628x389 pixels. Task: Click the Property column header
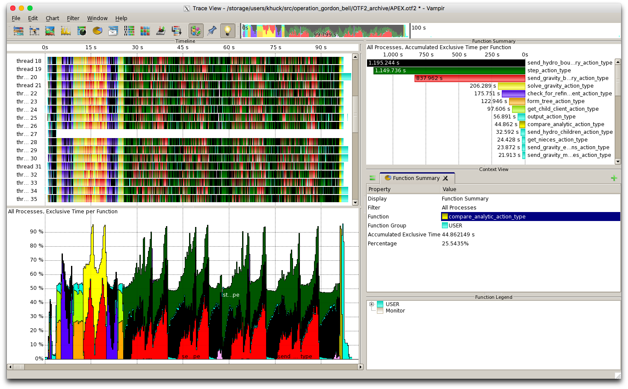(x=404, y=189)
